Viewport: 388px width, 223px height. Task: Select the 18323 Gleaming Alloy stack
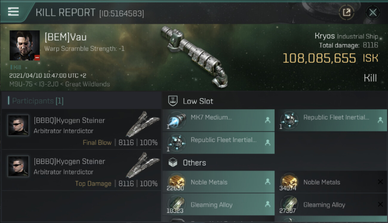pos(218,205)
